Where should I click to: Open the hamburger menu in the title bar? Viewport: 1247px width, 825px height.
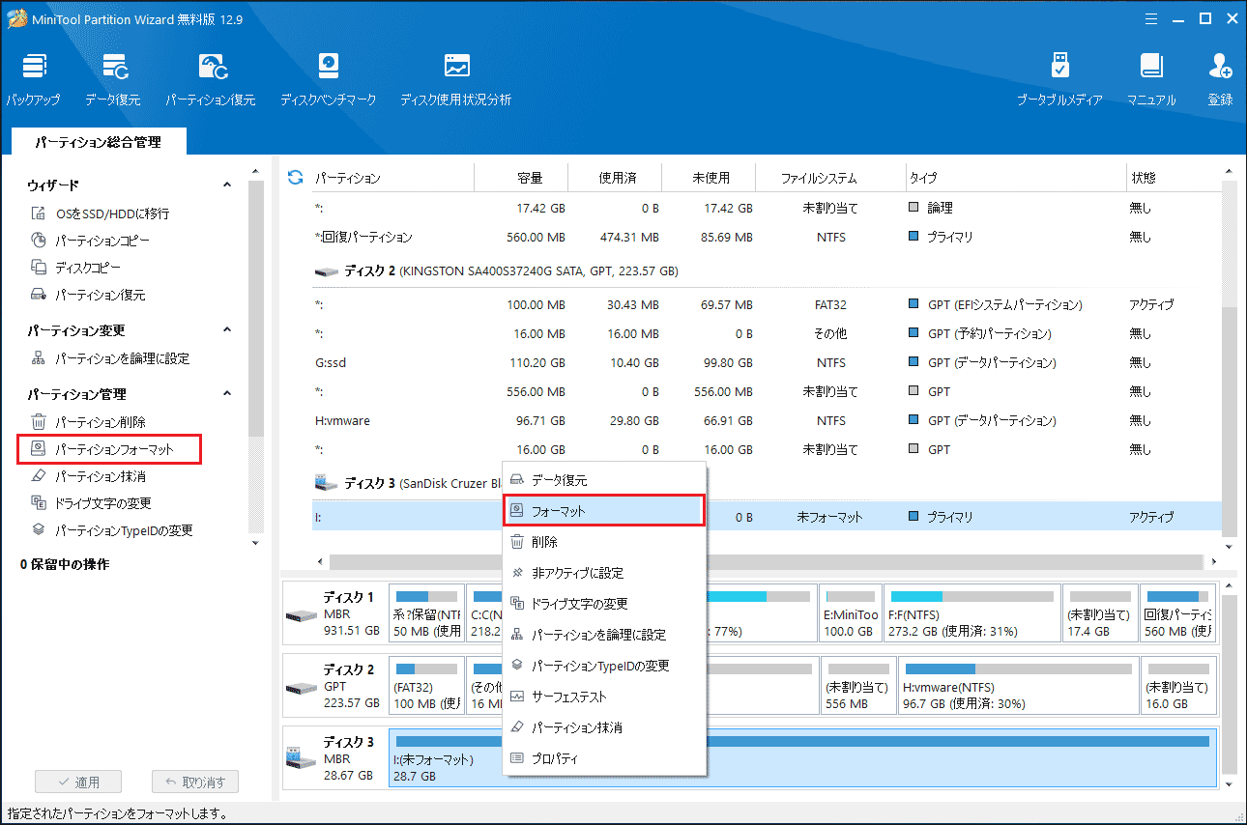tap(1151, 18)
